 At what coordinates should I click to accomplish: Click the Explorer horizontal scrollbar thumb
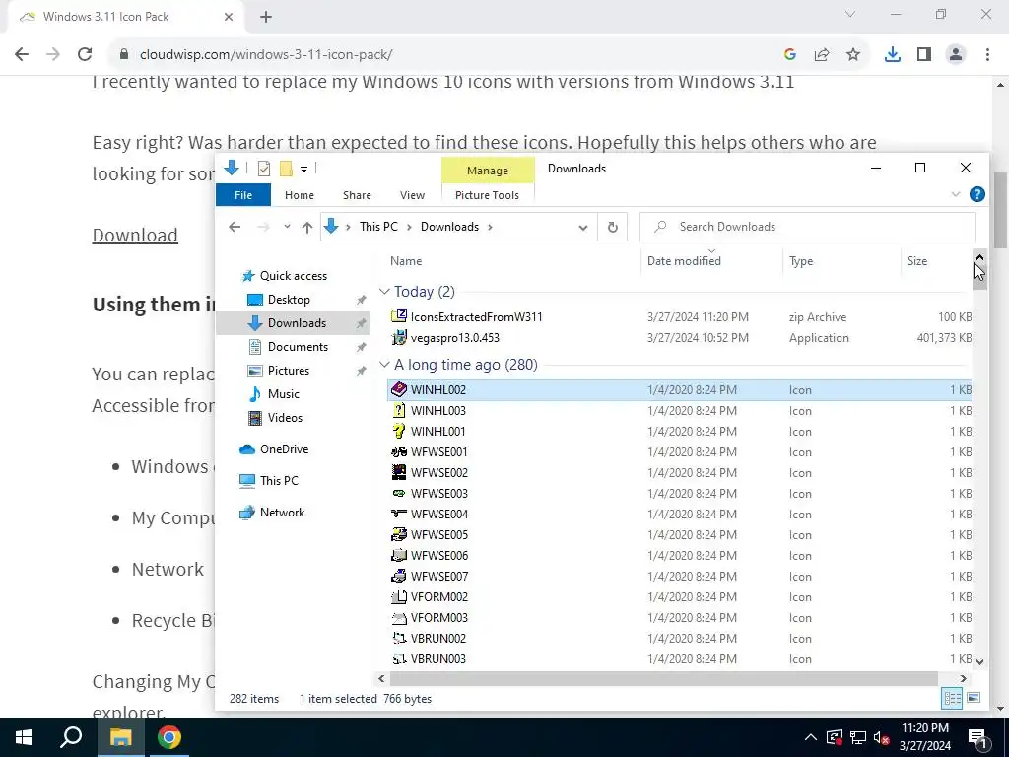pos(663,678)
